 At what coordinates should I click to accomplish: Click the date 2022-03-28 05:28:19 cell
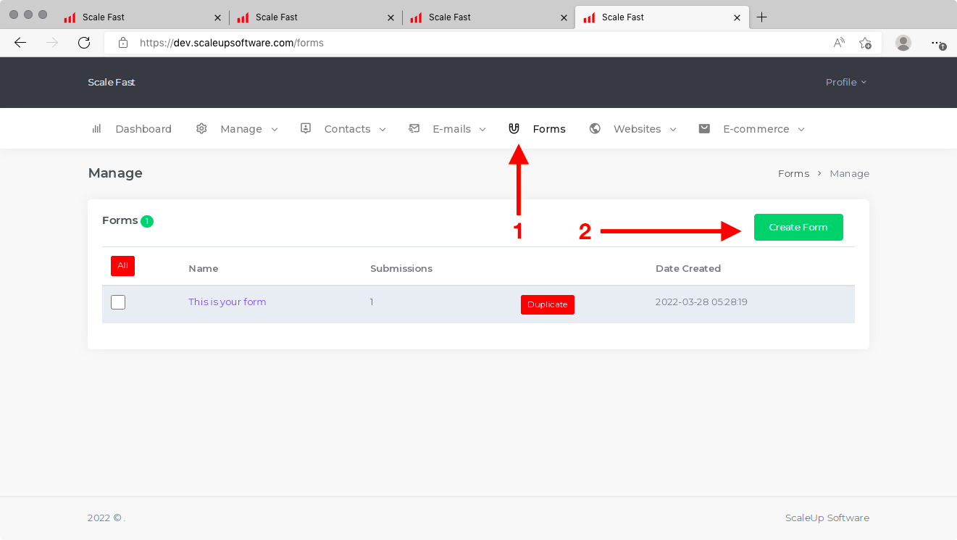click(701, 302)
